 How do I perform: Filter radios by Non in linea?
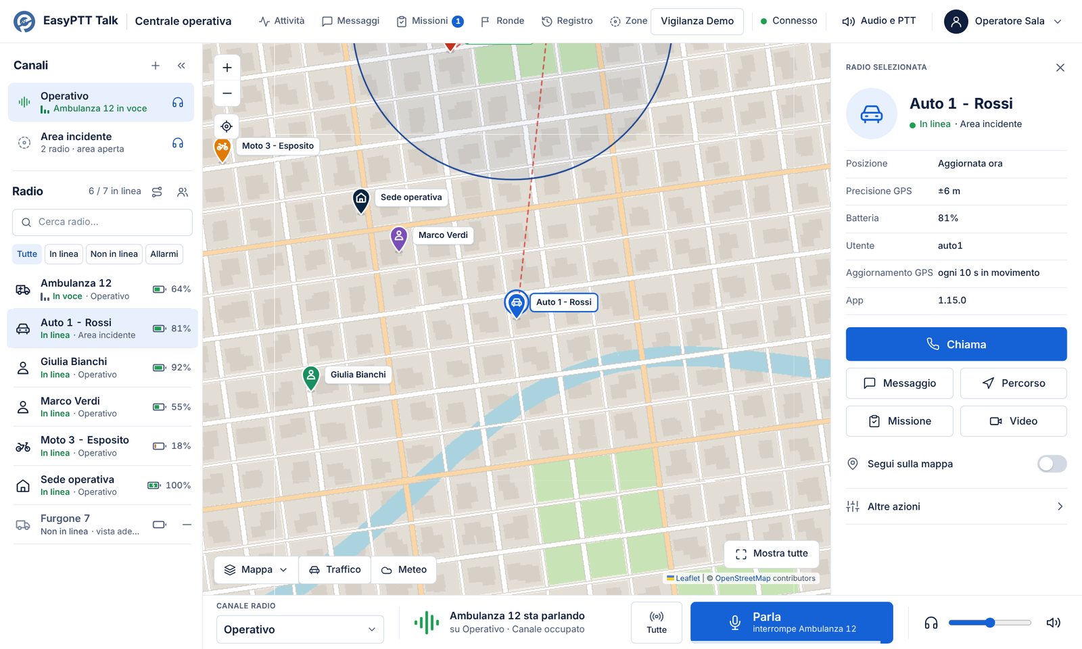(114, 254)
